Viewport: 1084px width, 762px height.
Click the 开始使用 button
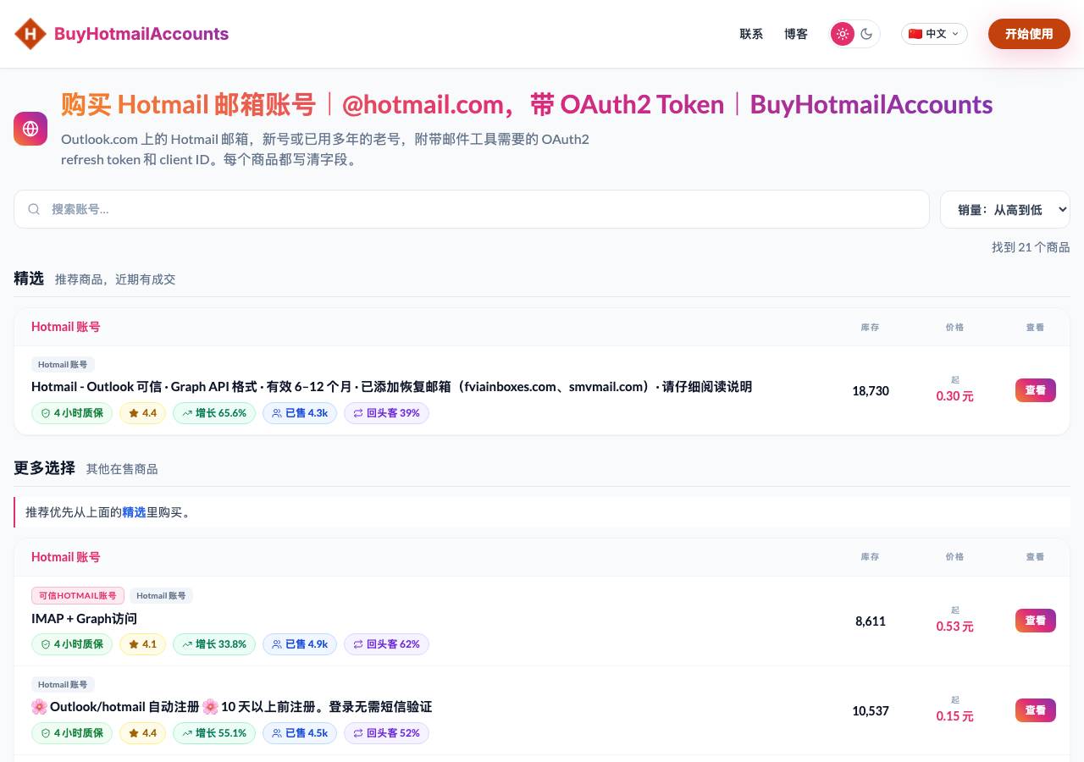coord(1029,34)
